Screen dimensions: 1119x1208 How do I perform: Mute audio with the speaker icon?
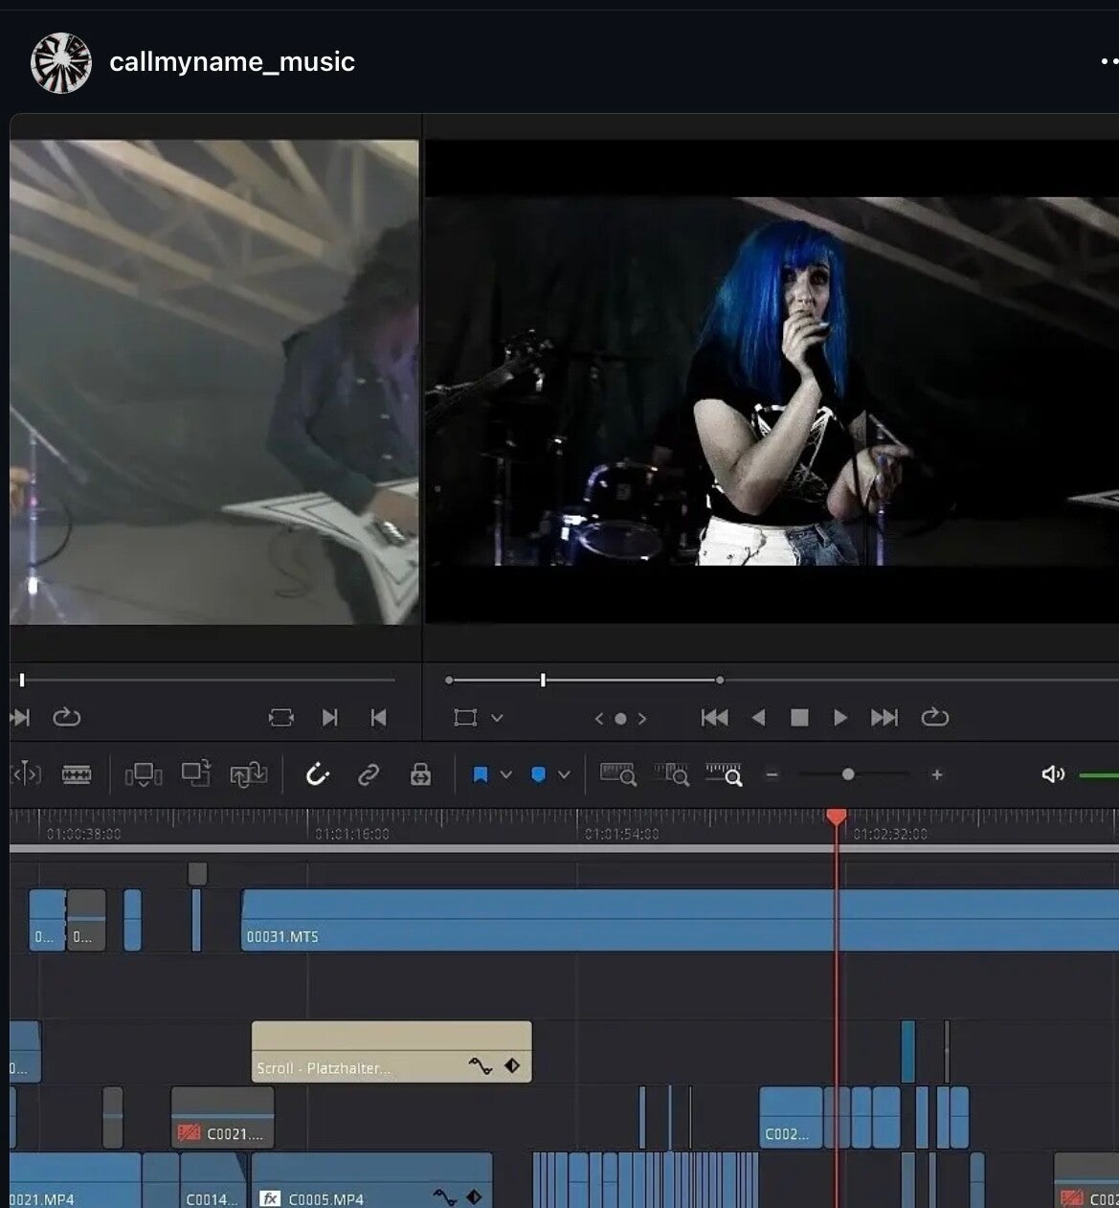(x=1052, y=774)
